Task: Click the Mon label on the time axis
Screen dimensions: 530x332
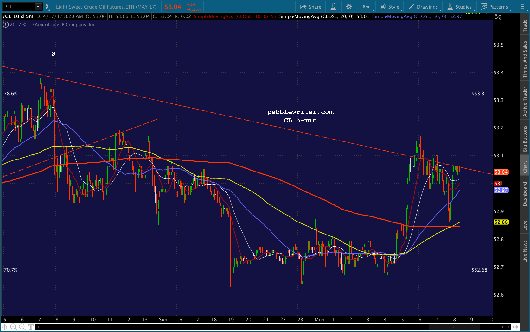Action: tap(319, 320)
